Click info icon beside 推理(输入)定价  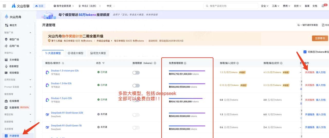237,63
